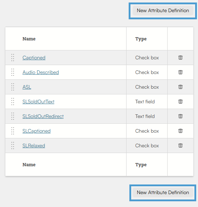Click Text field type in SLSoldOutRedirect row
This screenshot has width=198, height=207.
(x=145, y=116)
